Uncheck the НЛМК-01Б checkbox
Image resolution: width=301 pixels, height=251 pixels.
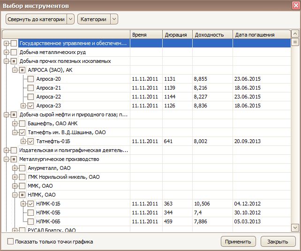30,204
